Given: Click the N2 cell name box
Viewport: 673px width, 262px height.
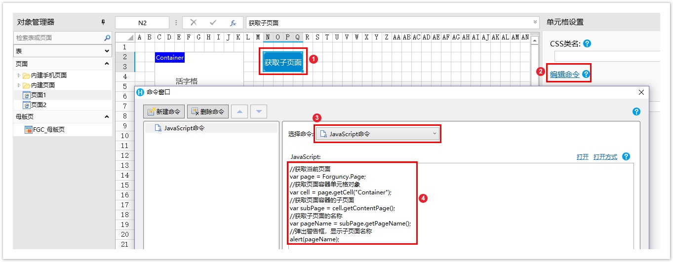Looking at the screenshot, I should 142,23.
